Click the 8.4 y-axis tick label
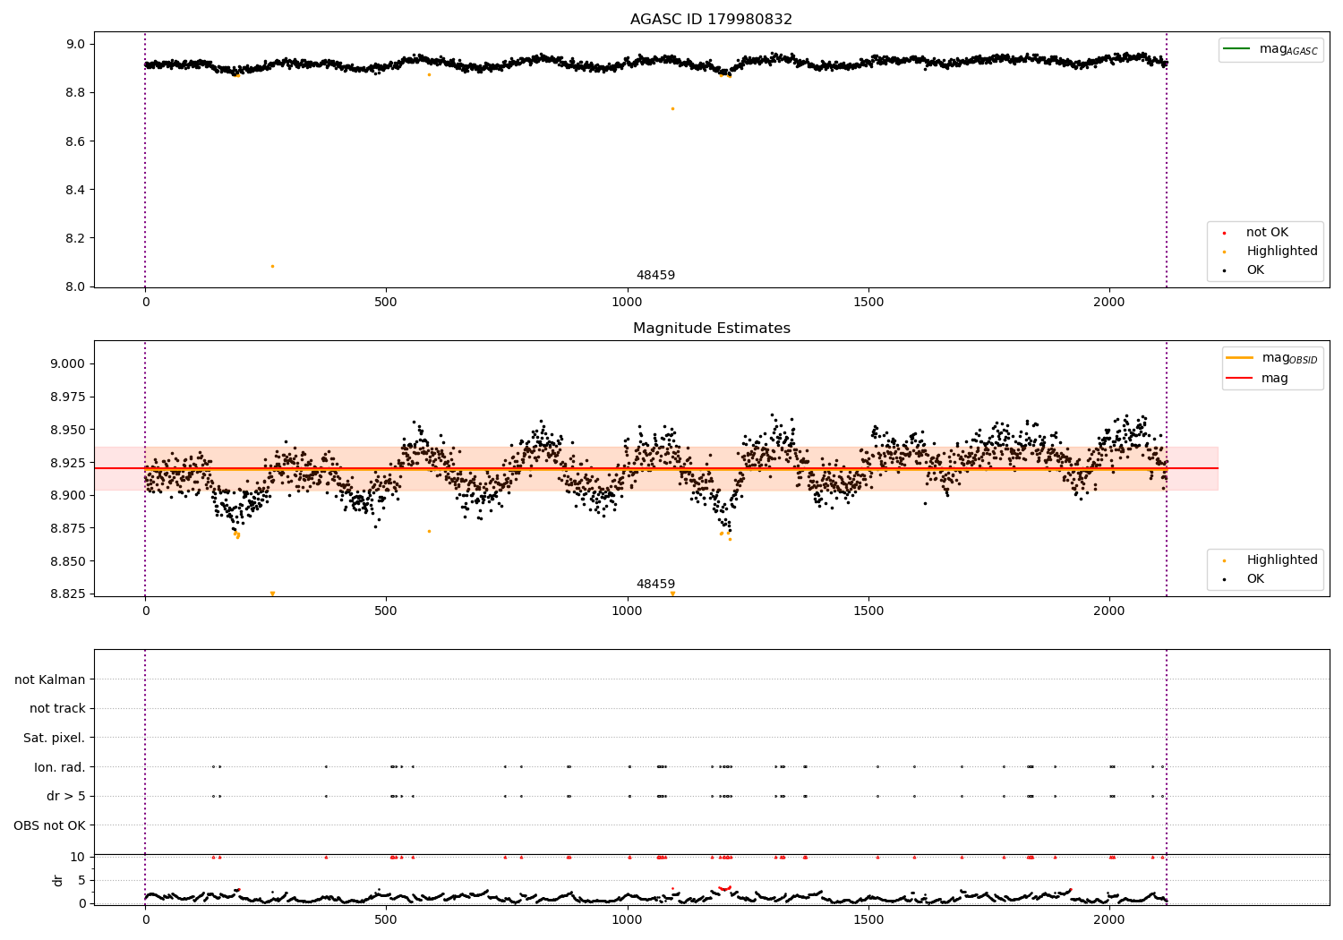 point(76,190)
